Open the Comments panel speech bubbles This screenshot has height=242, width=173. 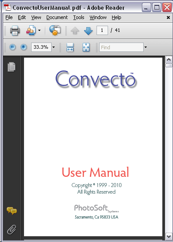(12, 211)
